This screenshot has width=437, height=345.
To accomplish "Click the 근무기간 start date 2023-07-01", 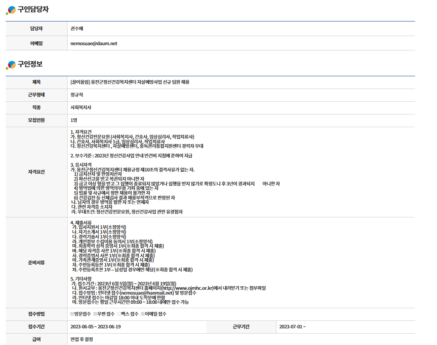I will coord(292,327).
